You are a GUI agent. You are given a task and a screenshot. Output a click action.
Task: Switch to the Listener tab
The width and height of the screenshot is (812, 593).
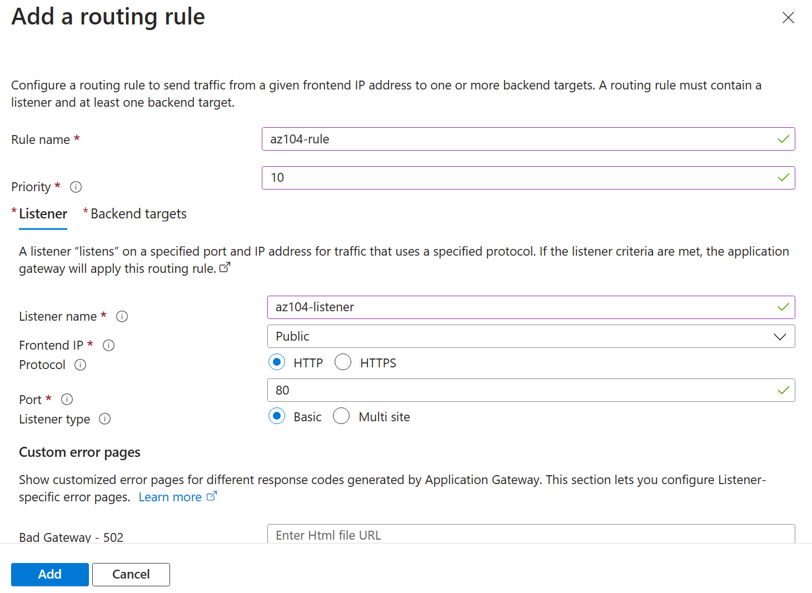[x=43, y=213]
